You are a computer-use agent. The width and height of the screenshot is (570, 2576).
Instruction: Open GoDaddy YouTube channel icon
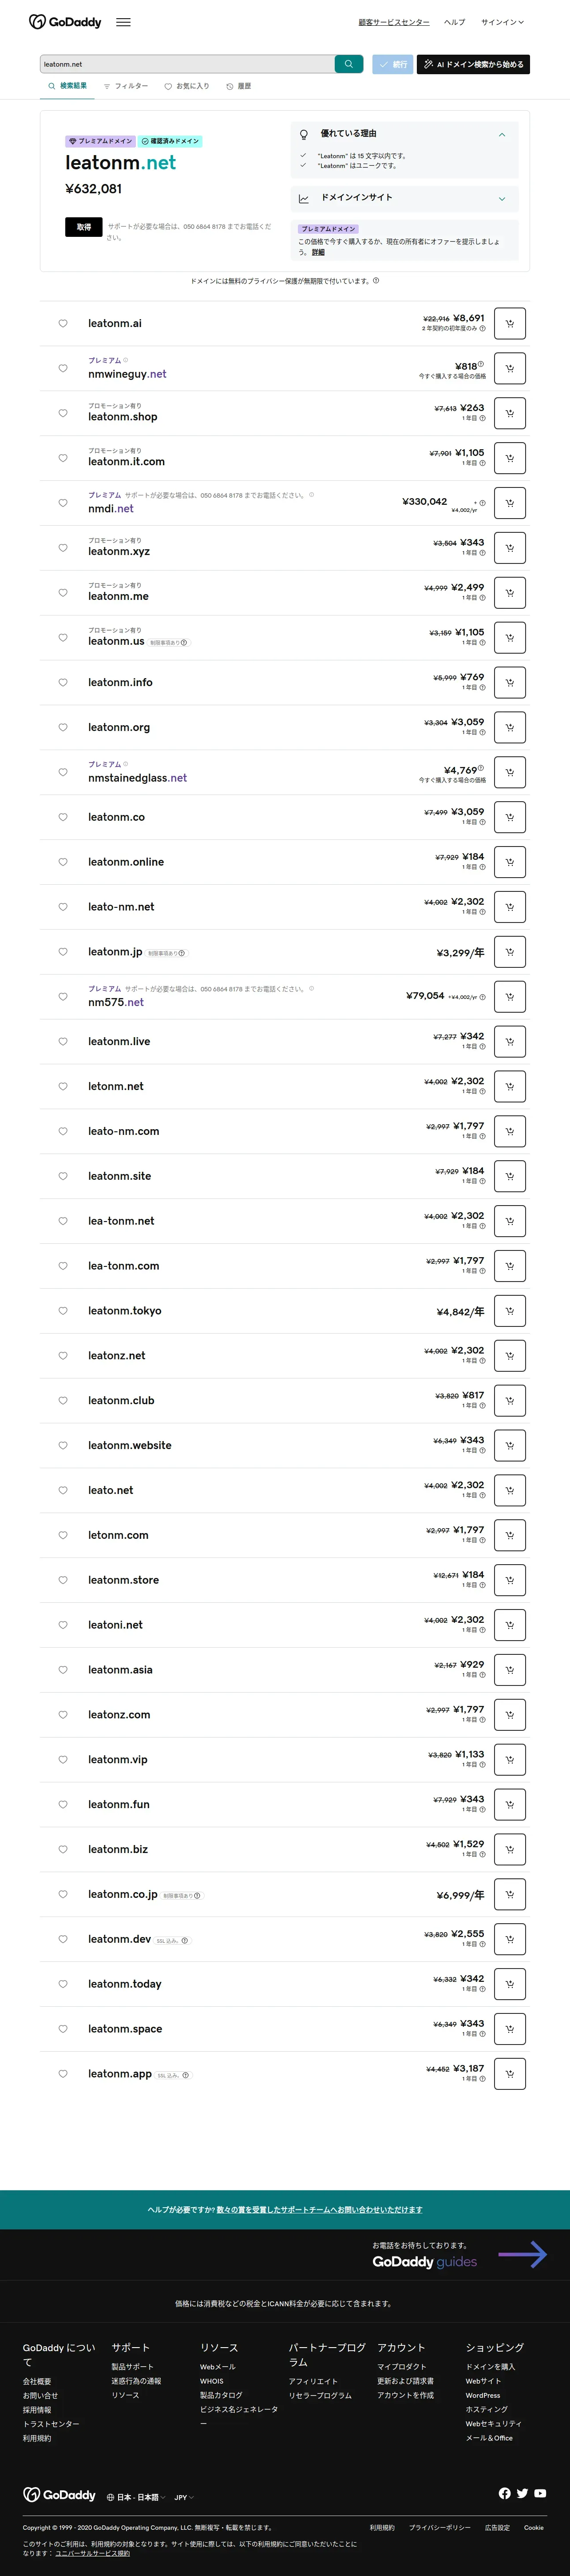540,2493
